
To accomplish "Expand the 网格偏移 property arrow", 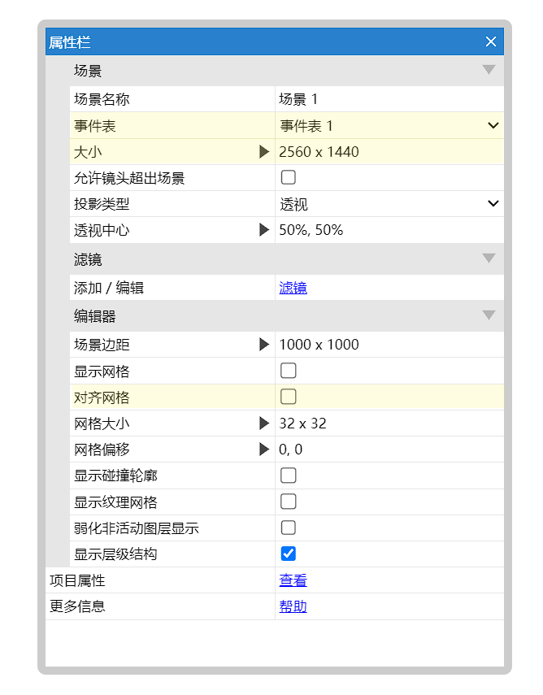I will tap(264, 450).
